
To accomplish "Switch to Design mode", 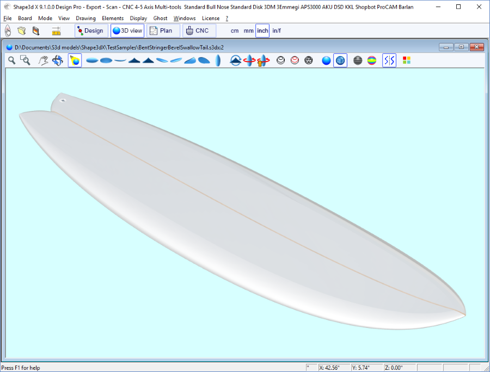I will pyautogui.click(x=90, y=31).
